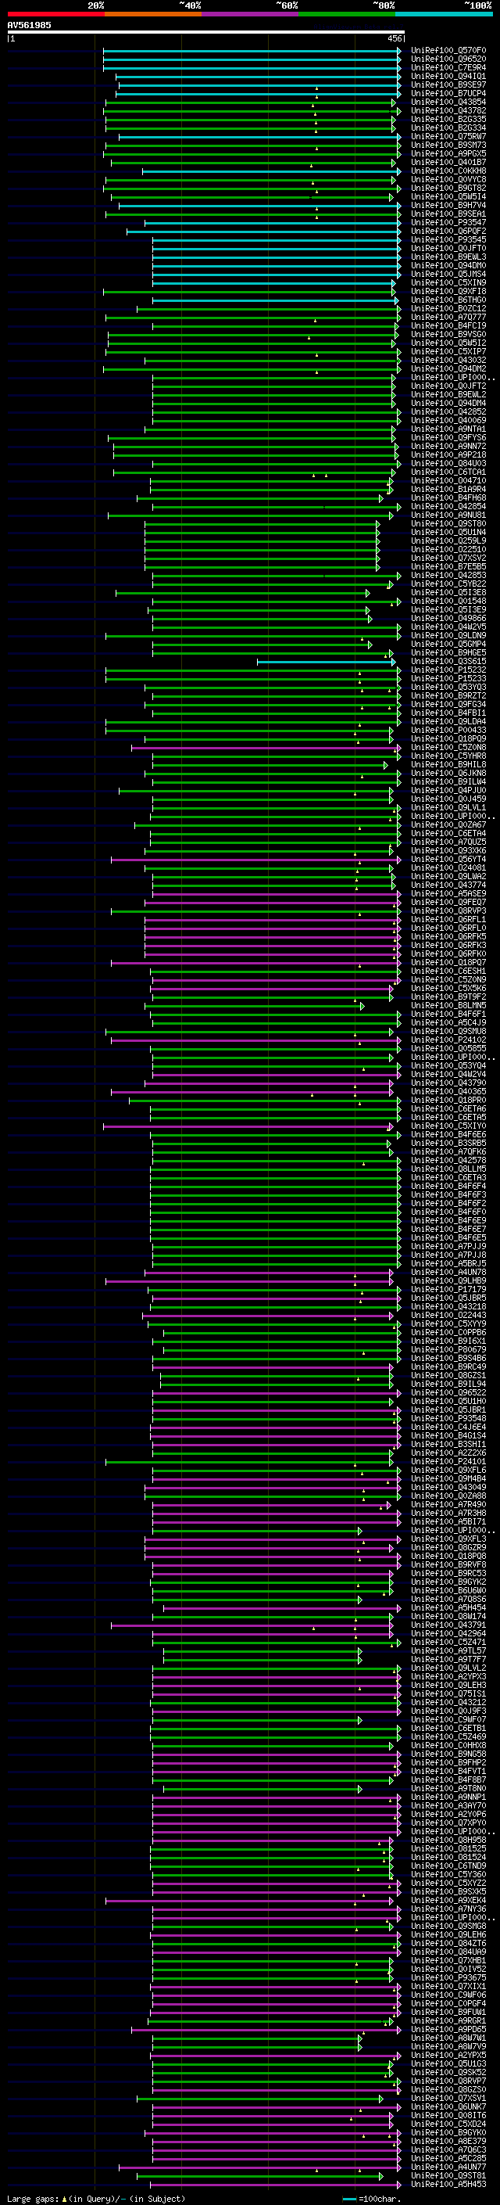Open hit UniRef100_B7UCP4
This screenshot has height=2205, width=500.
tap(448, 93)
